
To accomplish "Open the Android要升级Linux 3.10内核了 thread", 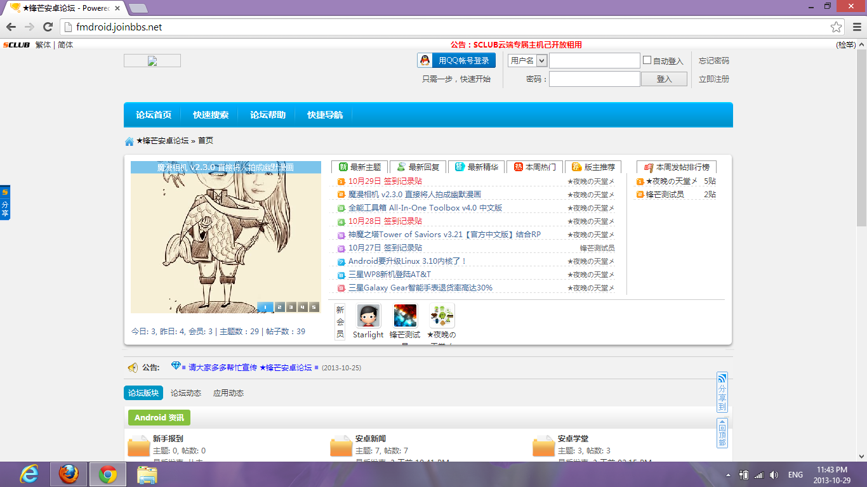I will point(407,261).
